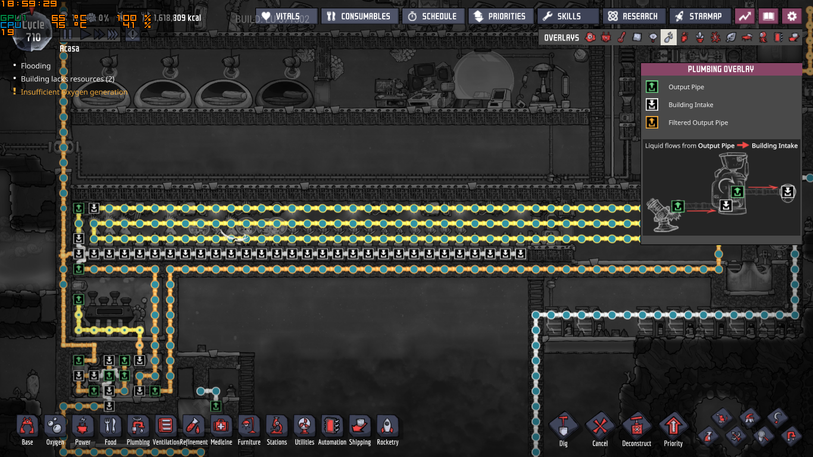Choose the Cancel tool
Viewport: 813px width, 457px height.
[600, 427]
